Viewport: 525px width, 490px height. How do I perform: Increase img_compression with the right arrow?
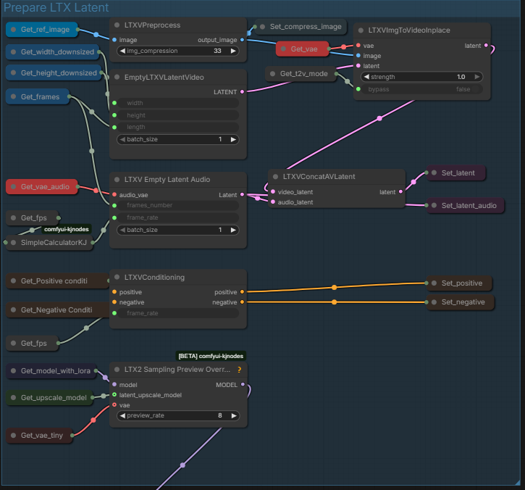pos(232,51)
